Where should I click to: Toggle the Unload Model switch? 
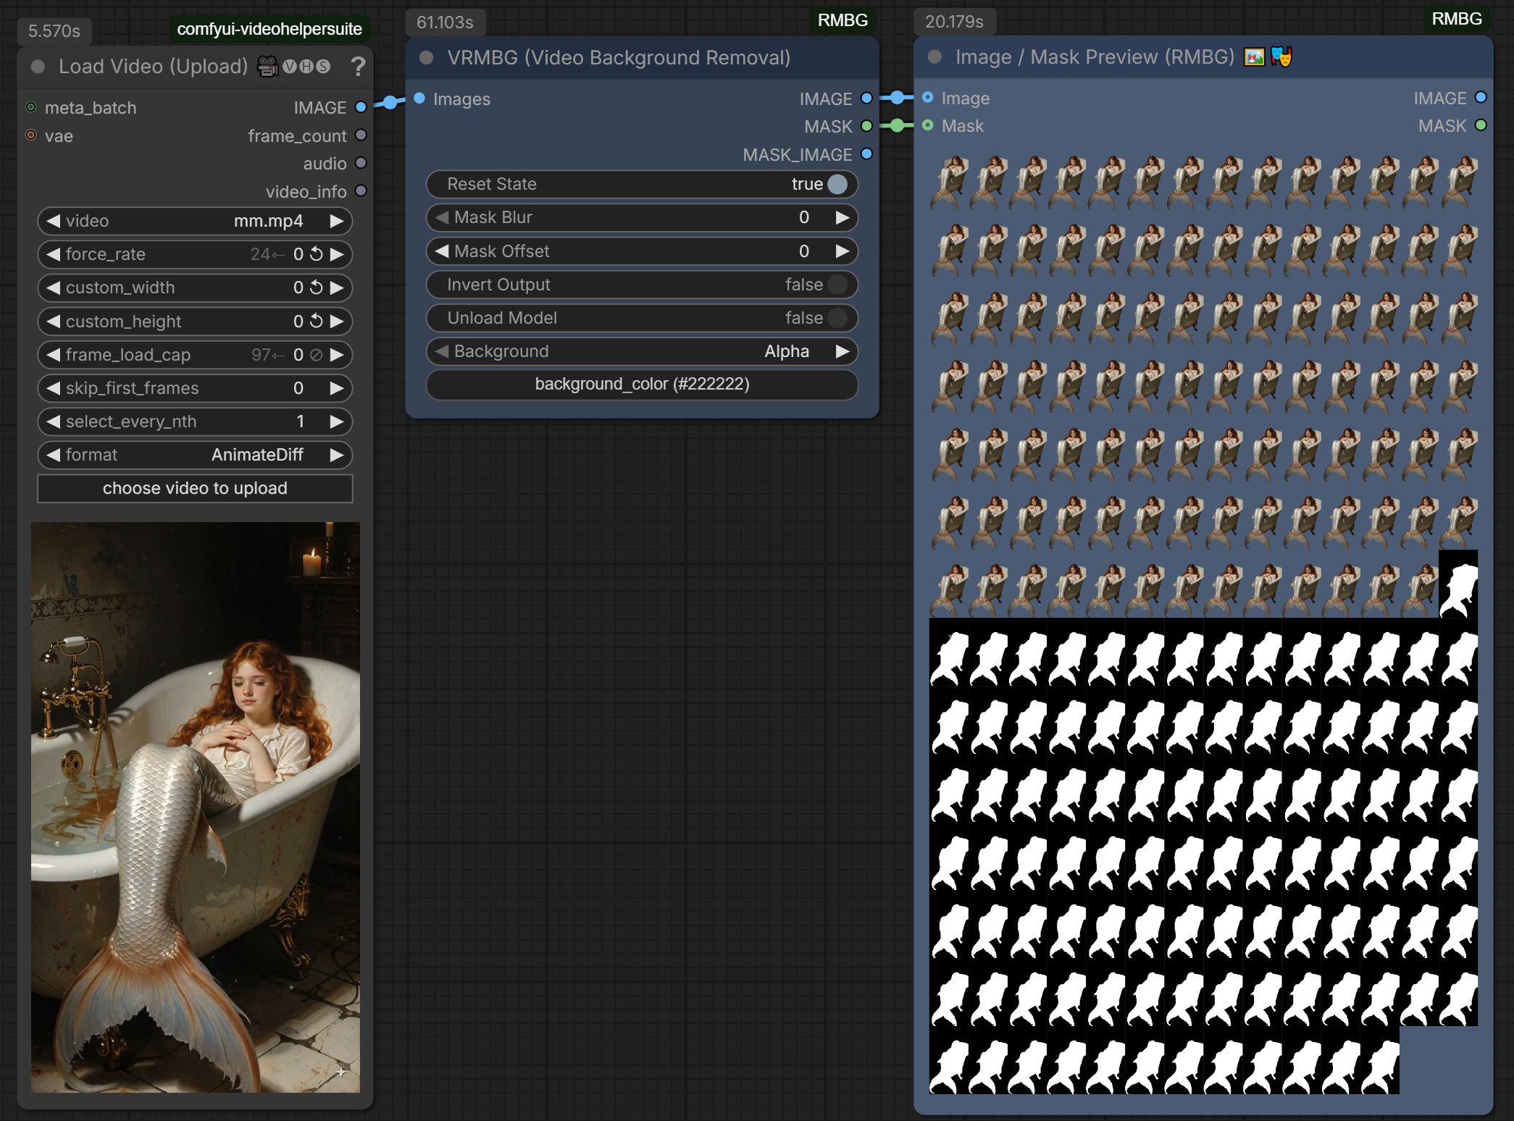[837, 318]
